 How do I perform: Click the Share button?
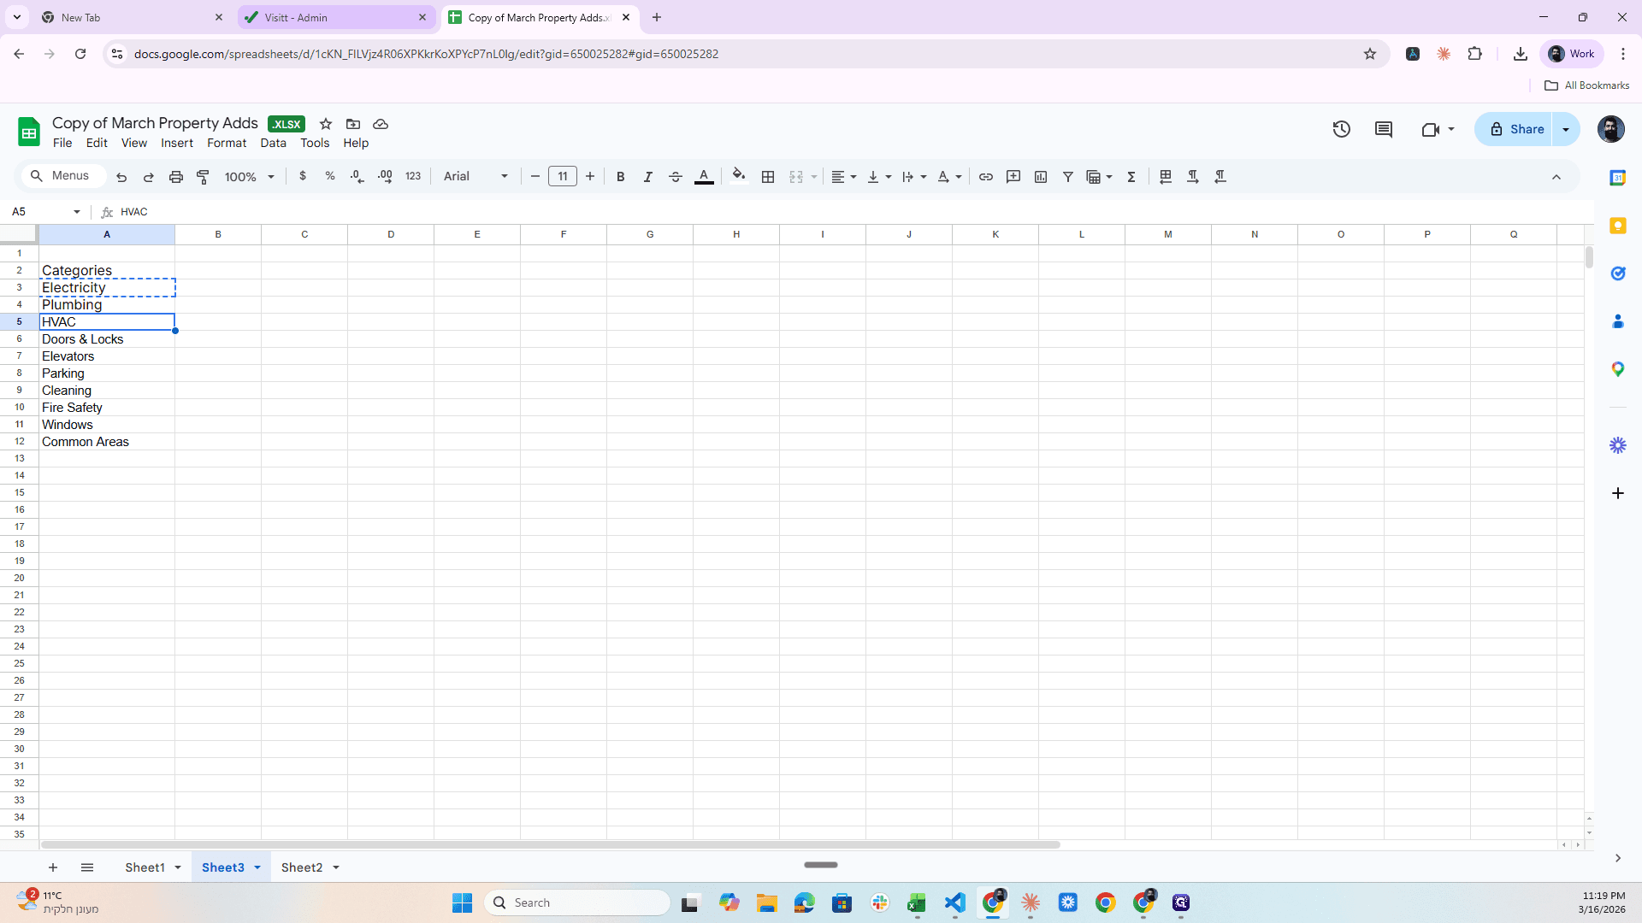1515,129
